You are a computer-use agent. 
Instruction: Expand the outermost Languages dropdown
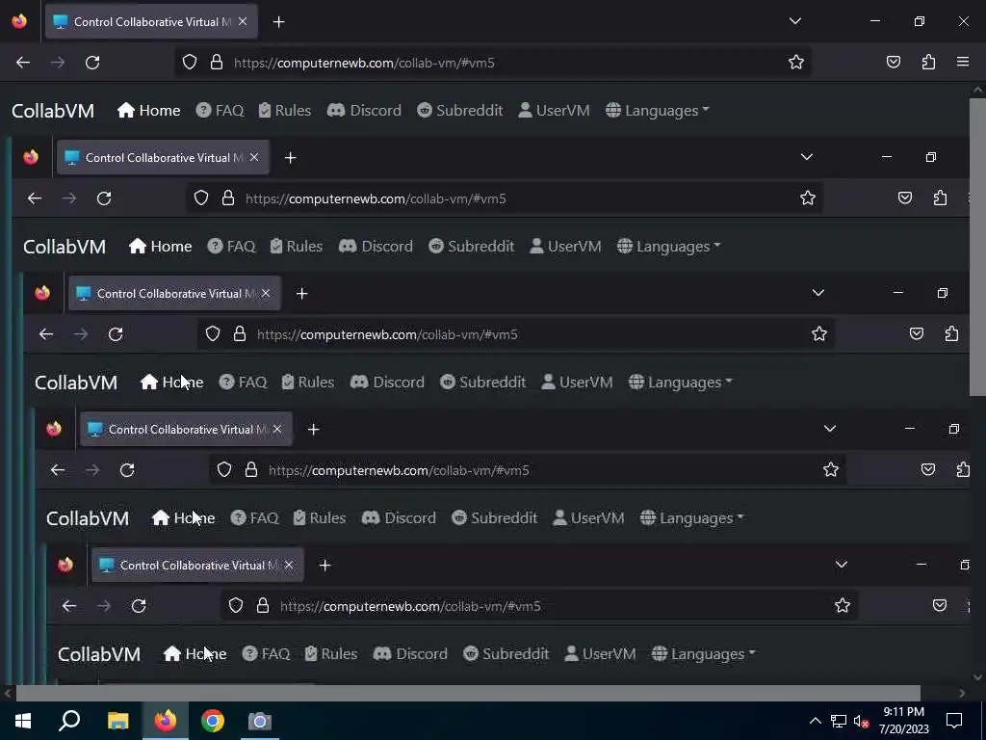[x=657, y=111]
